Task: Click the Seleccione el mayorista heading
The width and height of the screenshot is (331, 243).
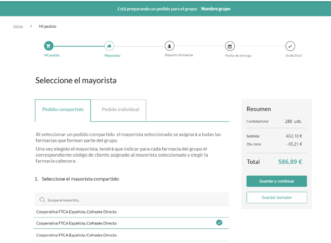Action: [x=76, y=81]
